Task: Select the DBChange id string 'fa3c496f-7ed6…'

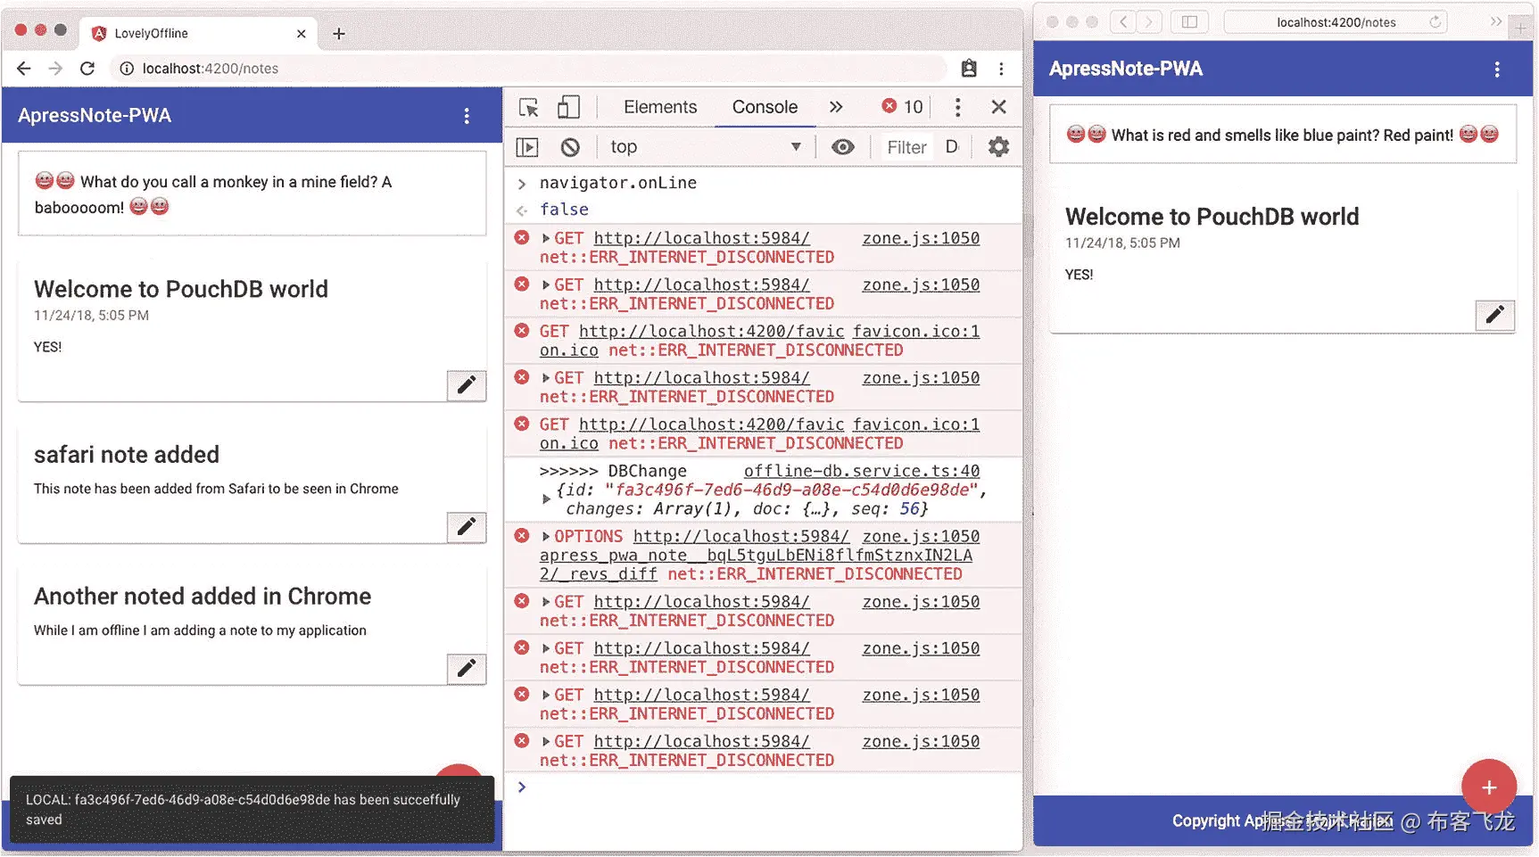Action: point(791,490)
